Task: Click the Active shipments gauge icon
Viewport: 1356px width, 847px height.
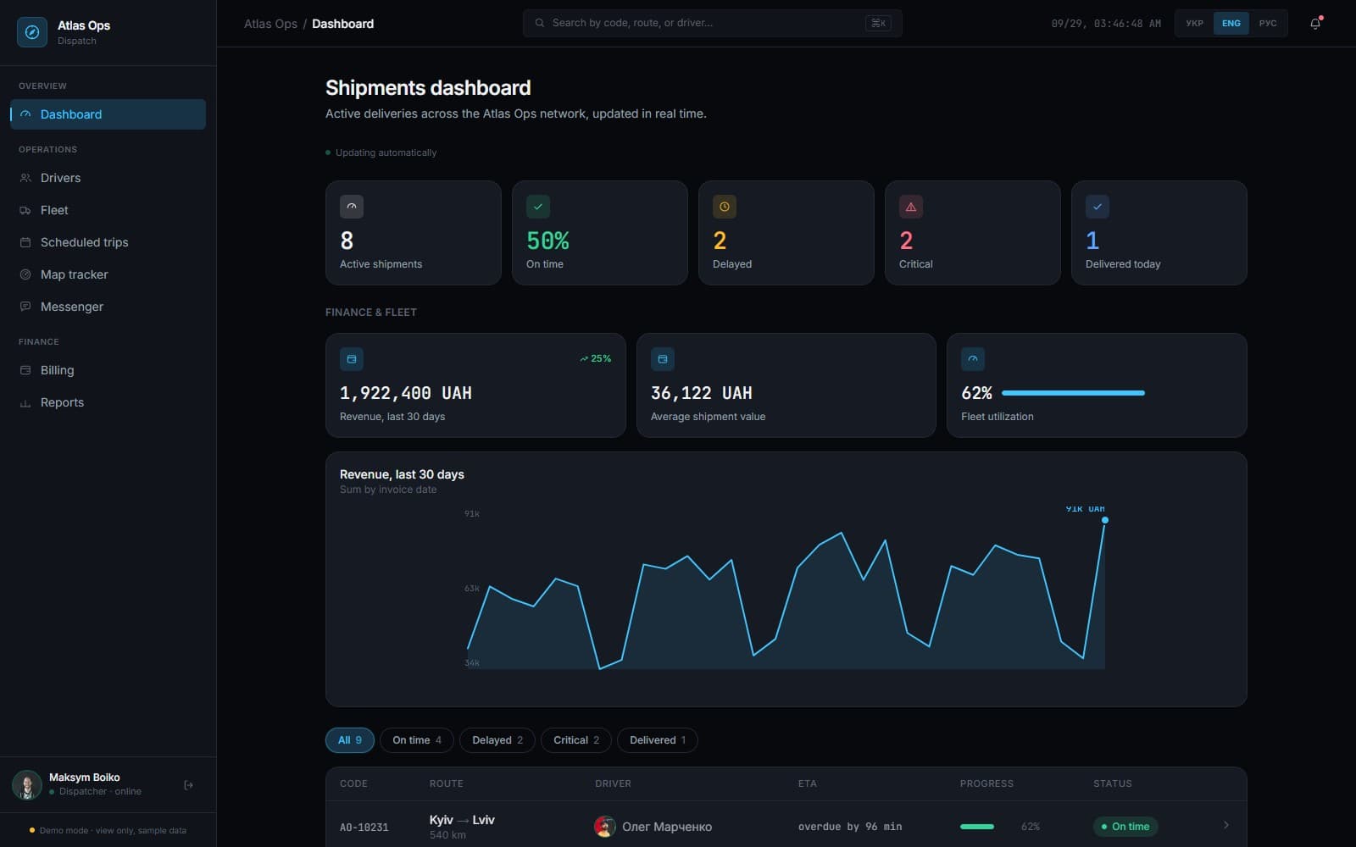Action: pyautogui.click(x=352, y=207)
